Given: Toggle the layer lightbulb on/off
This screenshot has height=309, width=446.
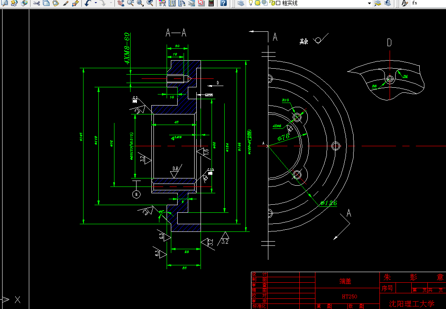Looking at the screenshot, I should click(250, 3).
